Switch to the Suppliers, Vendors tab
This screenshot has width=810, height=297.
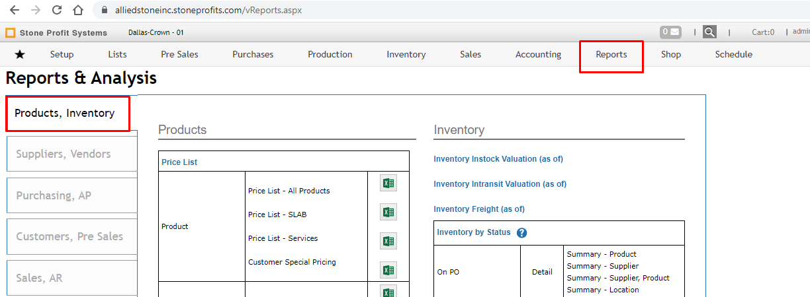click(x=72, y=154)
